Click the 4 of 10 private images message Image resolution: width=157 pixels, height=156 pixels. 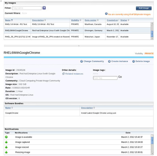tap(129, 14)
